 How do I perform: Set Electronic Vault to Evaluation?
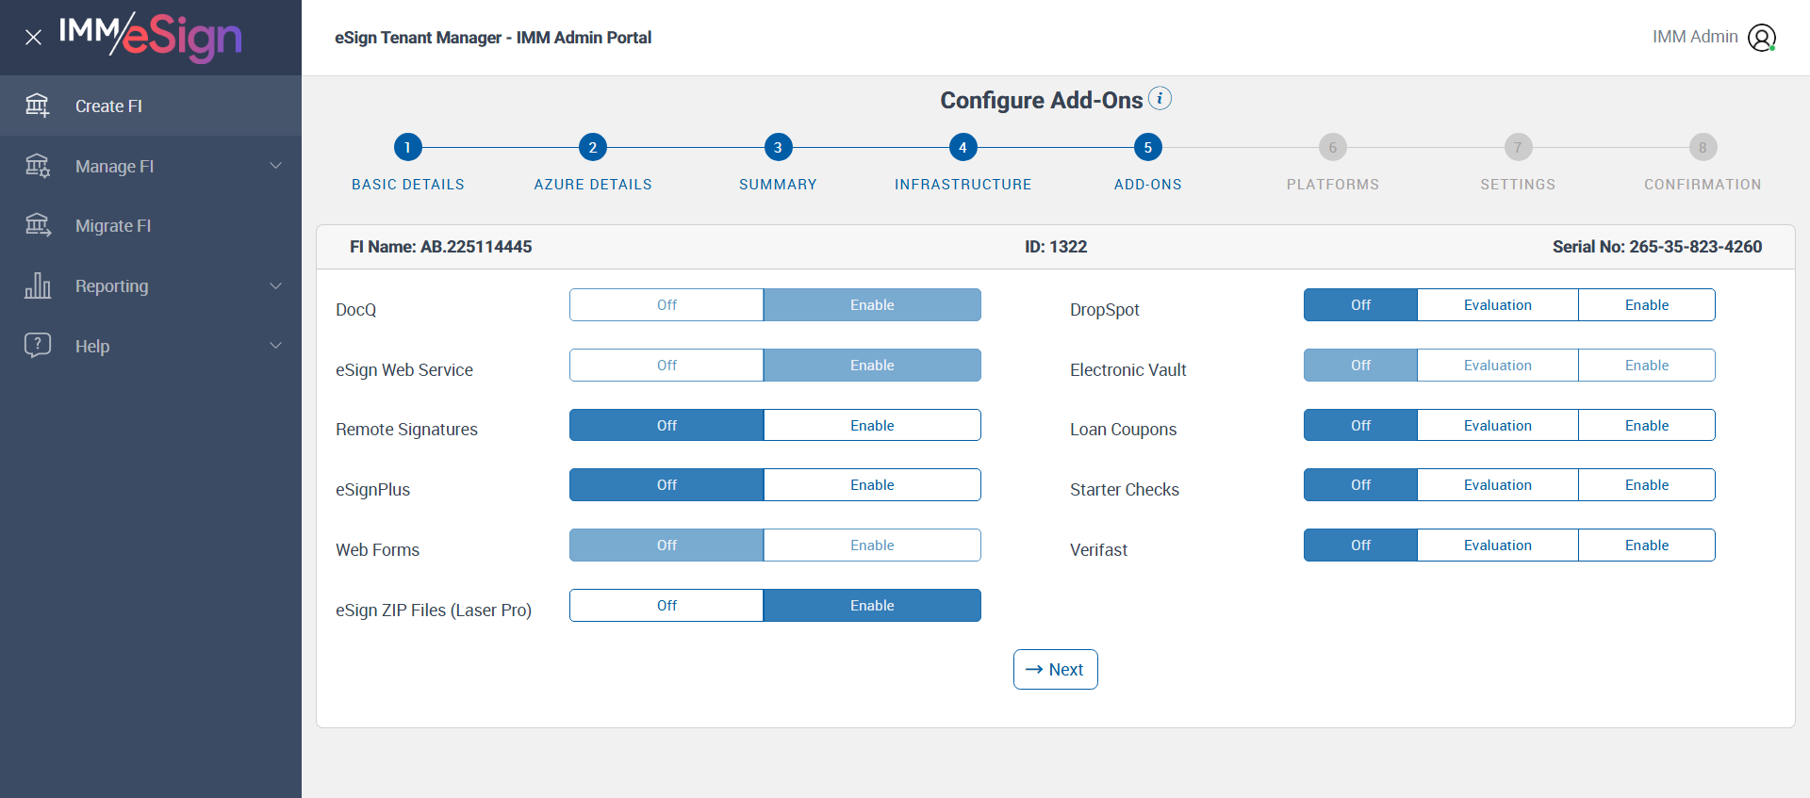pyautogui.click(x=1498, y=366)
